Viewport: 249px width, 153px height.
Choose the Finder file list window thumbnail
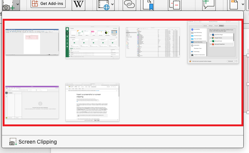point(153,42)
